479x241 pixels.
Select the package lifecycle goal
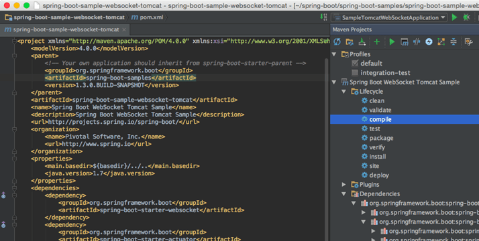click(x=381, y=138)
